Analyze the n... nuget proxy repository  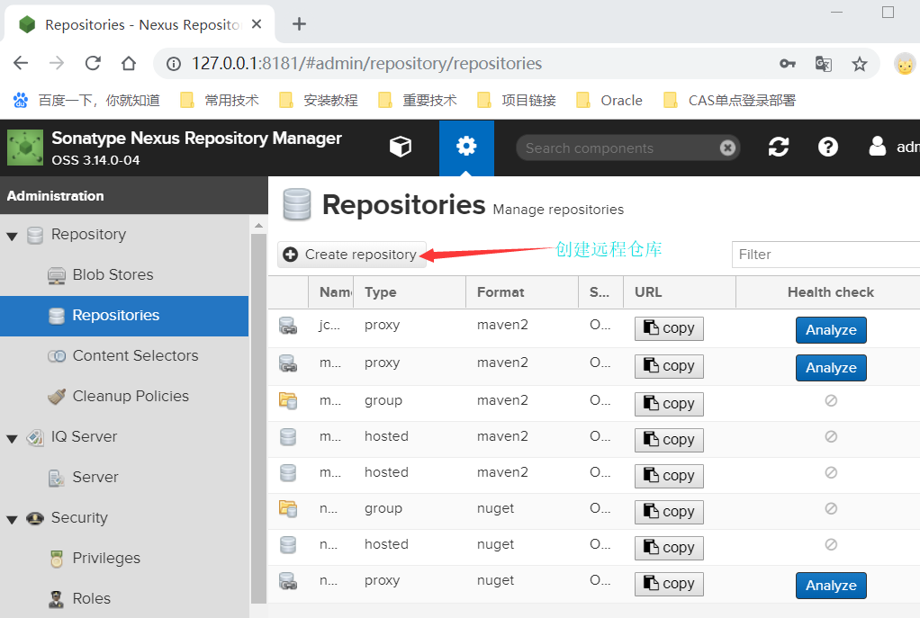point(831,585)
